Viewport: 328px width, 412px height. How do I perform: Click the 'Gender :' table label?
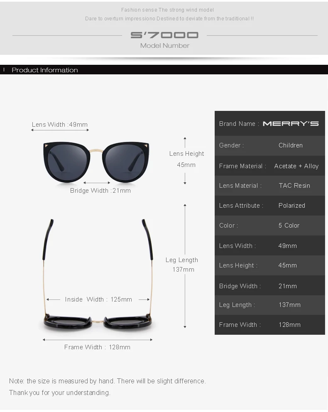click(x=231, y=145)
